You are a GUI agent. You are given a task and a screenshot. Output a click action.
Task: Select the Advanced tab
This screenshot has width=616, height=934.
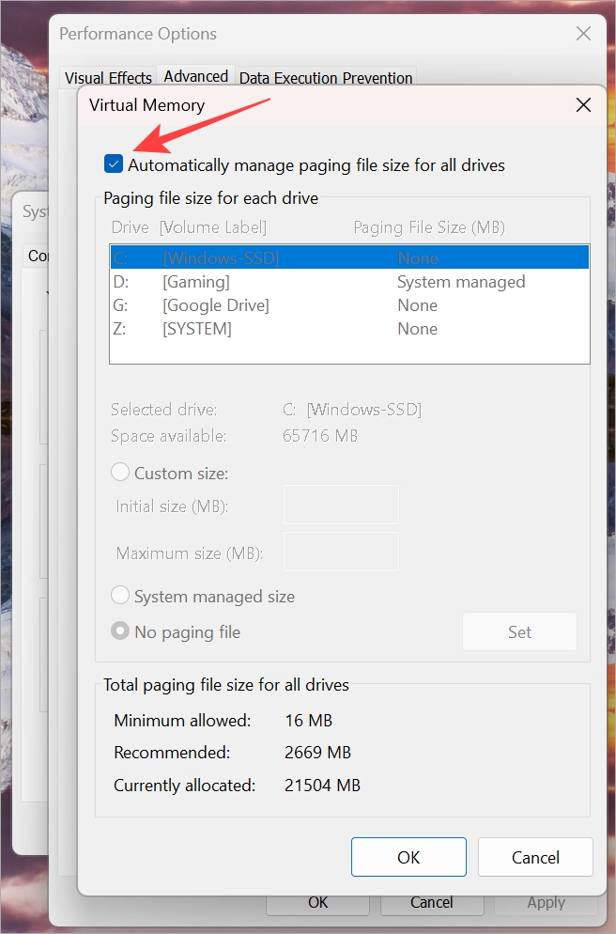point(195,75)
